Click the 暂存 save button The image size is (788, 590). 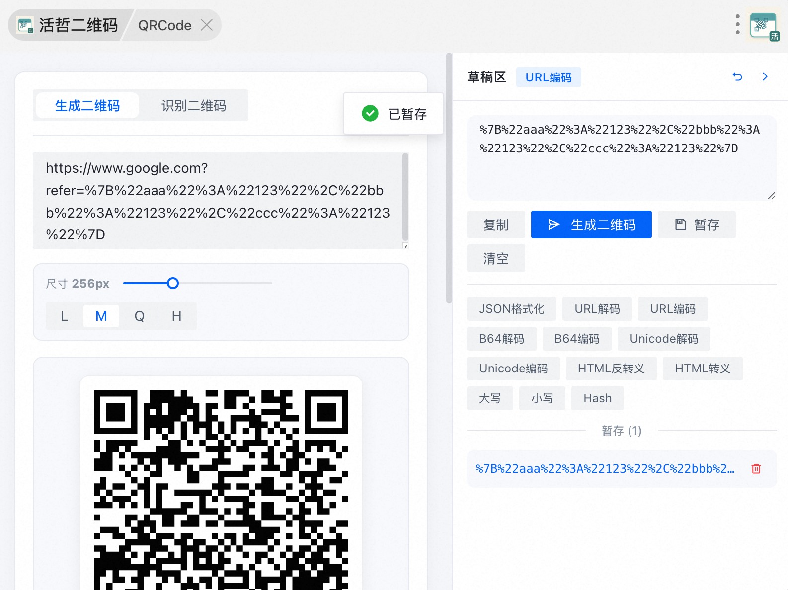click(x=697, y=224)
